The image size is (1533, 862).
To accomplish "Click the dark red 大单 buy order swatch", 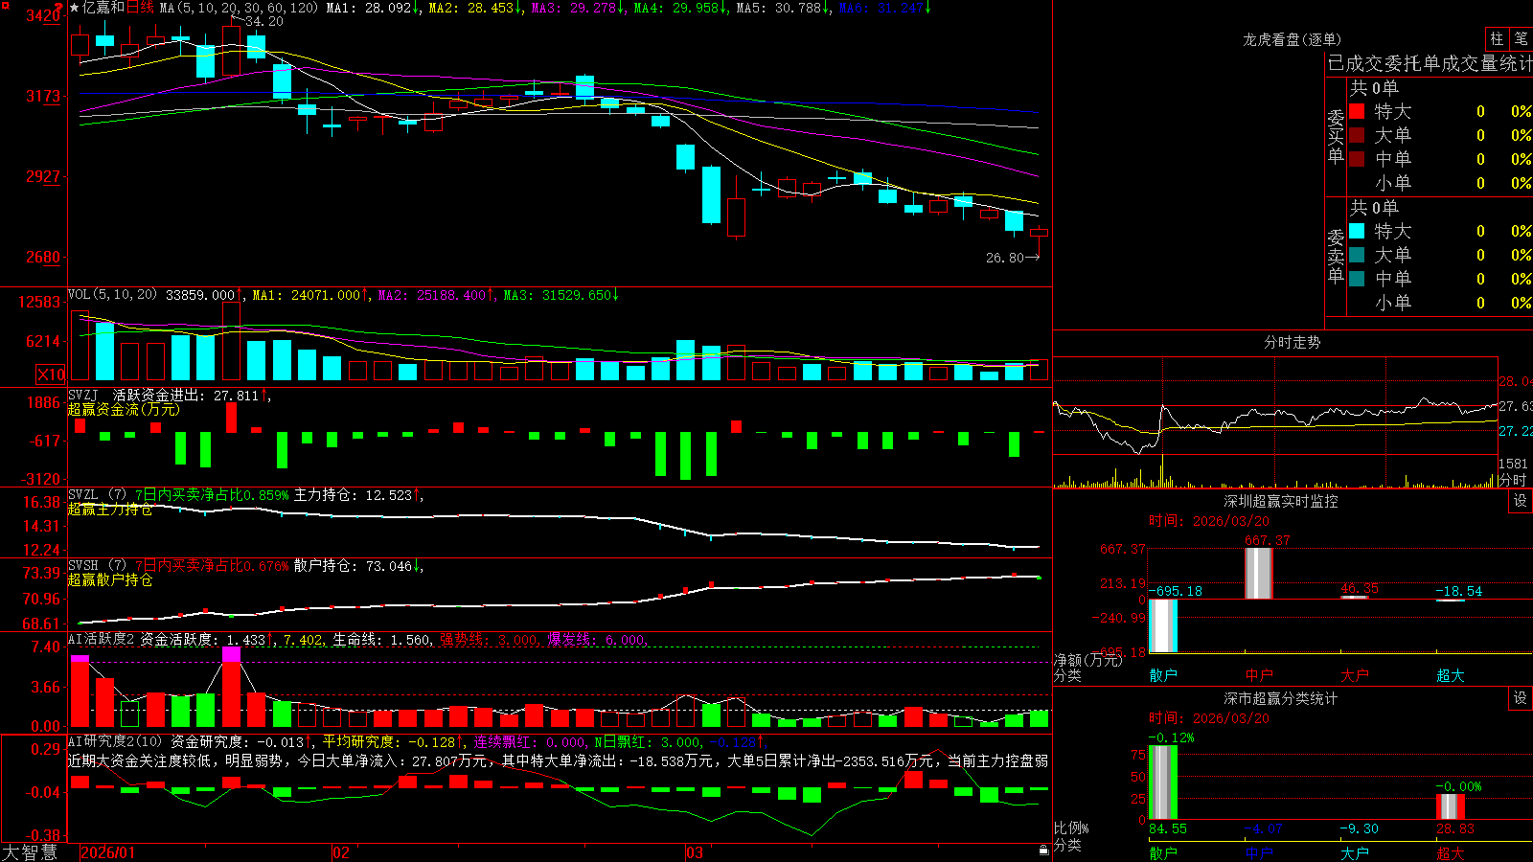I will point(1357,135).
